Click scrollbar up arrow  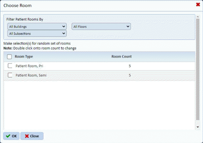point(198,16)
